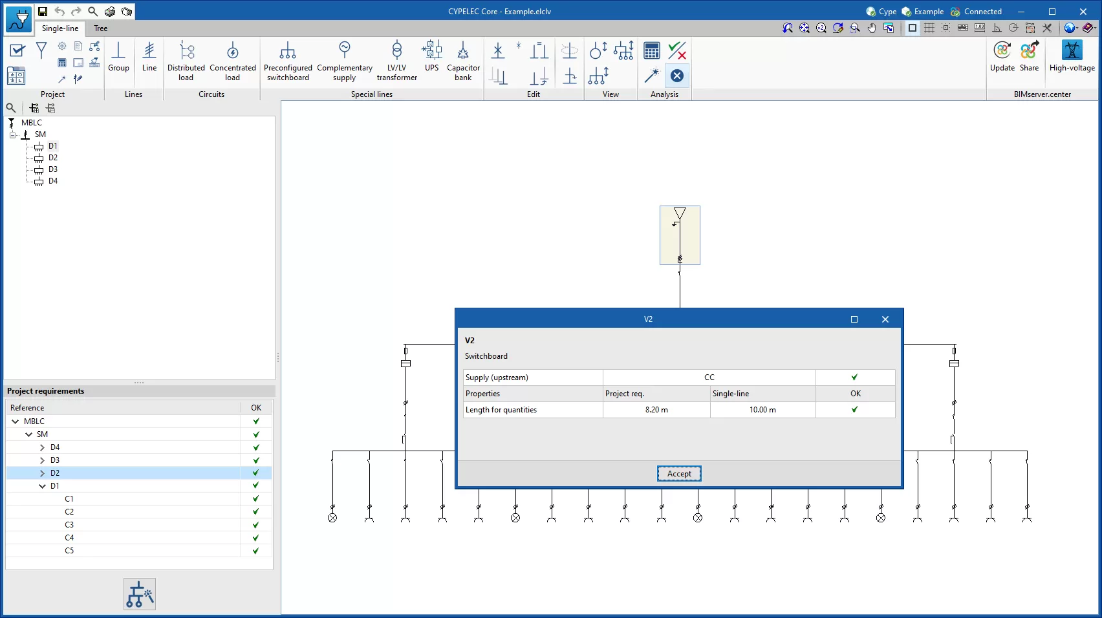Image resolution: width=1102 pixels, height=618 pixels.
Task: Insert a UPS special line
Action: [x=432, y=57]
